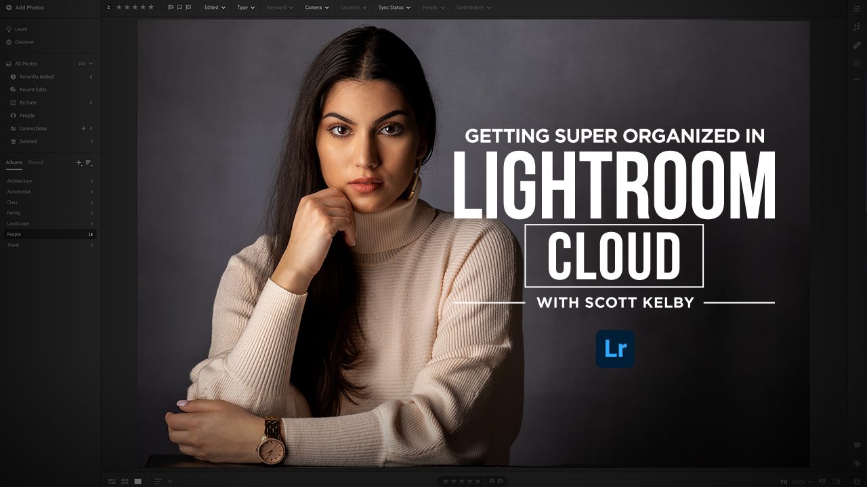
Task: Open the Type filter dropdown
Action: (x=246, y=7)
